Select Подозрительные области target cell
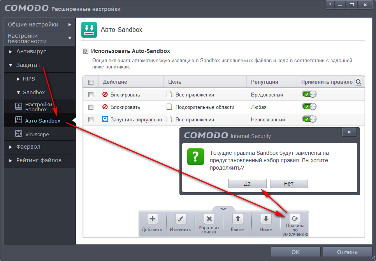Viewport: 376px width, 261px height. click(205, 107)
